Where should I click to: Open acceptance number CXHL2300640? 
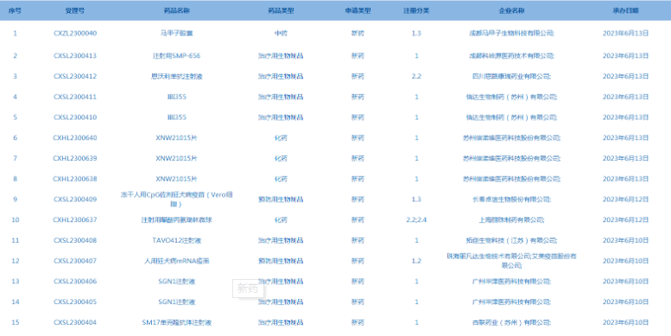[75, 138]
